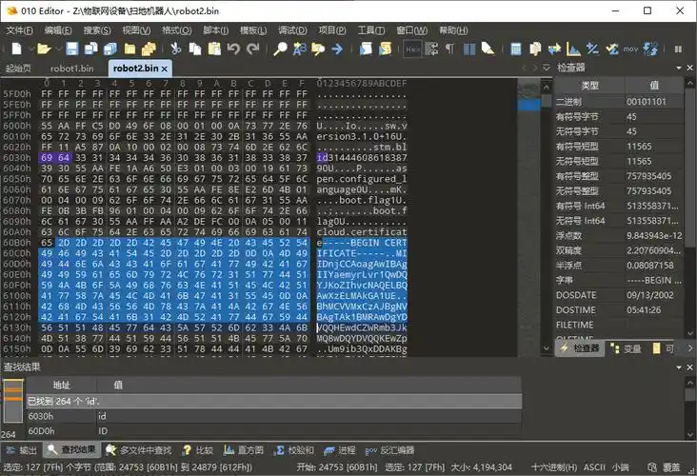Image resolution: width=697 pixels, height=476 pixels.
Task: Open the New file dropdown arrow
Action: (31, 49)
